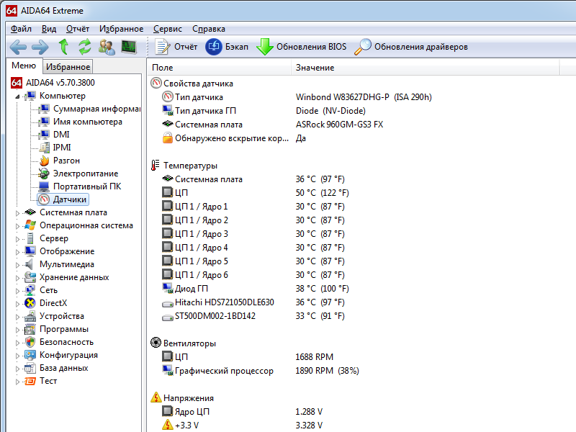Select Портативный ПК in the tree
Viewport: 576px width, 432px height.
click(87, 186)
